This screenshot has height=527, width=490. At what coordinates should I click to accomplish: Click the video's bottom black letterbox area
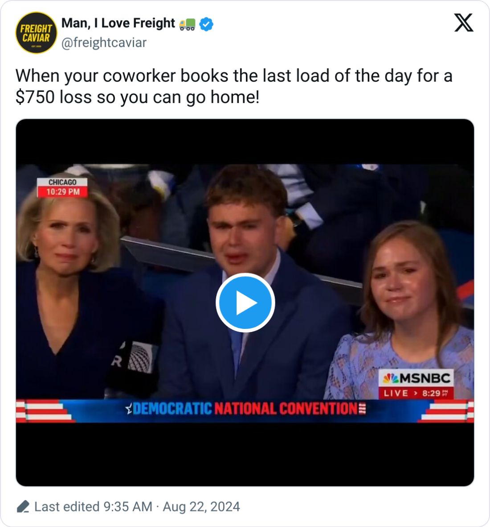click(x=245, y=454)
